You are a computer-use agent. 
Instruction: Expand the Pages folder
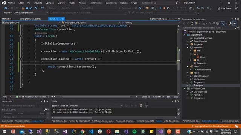[x=187, y=73]
